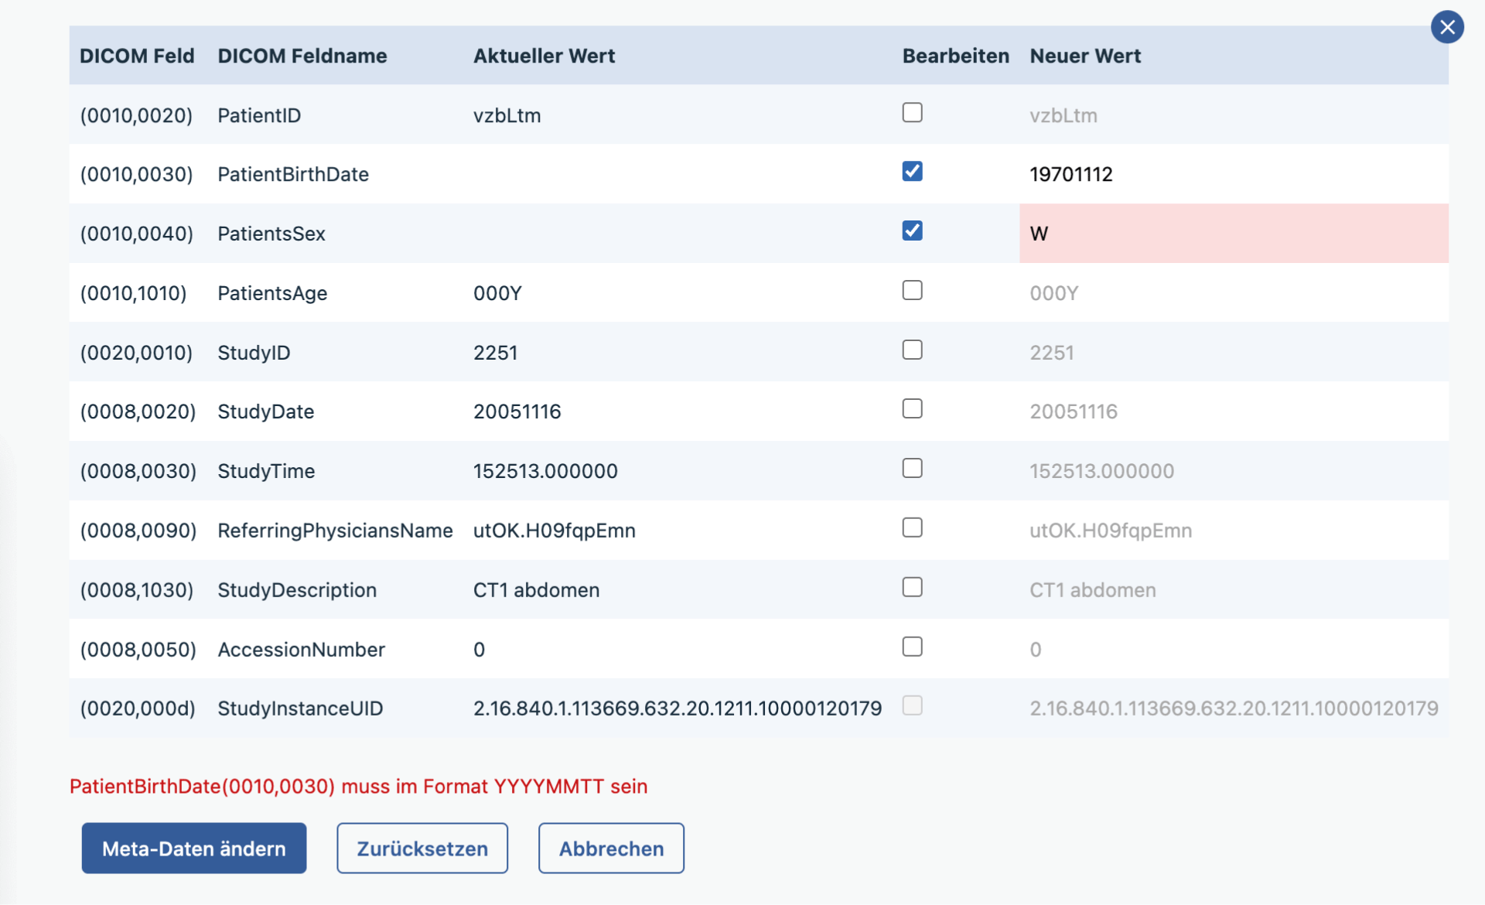Click current StudyDate value 20051116
The image size is (1485, 905).
(517, 412)
